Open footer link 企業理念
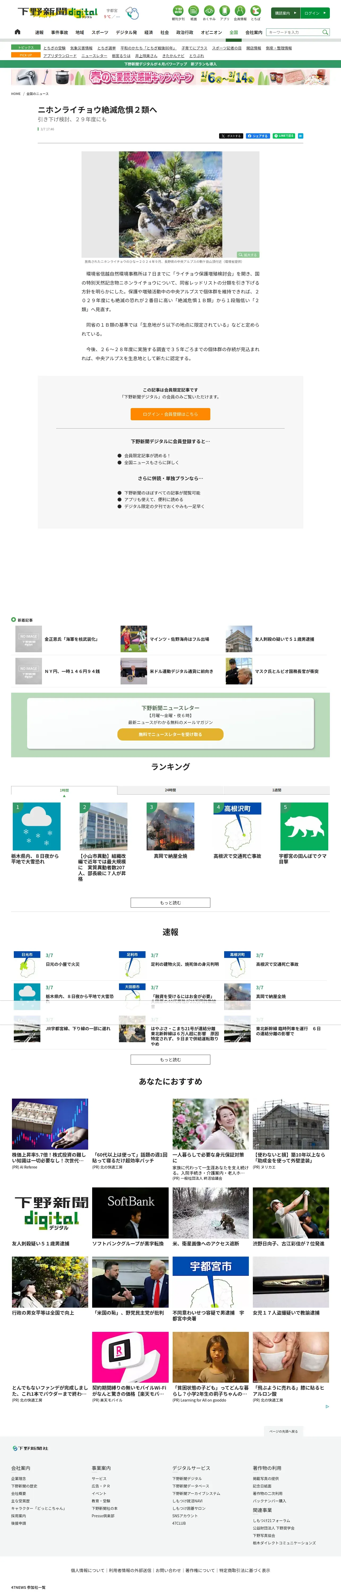The height and width of the screenshot is (1596, 341). pos(19,1478)
